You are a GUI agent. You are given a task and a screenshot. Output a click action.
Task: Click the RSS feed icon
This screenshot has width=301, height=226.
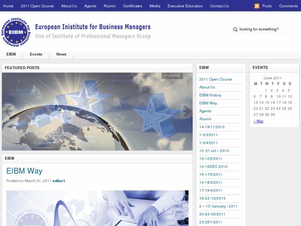tap(257, 6)
